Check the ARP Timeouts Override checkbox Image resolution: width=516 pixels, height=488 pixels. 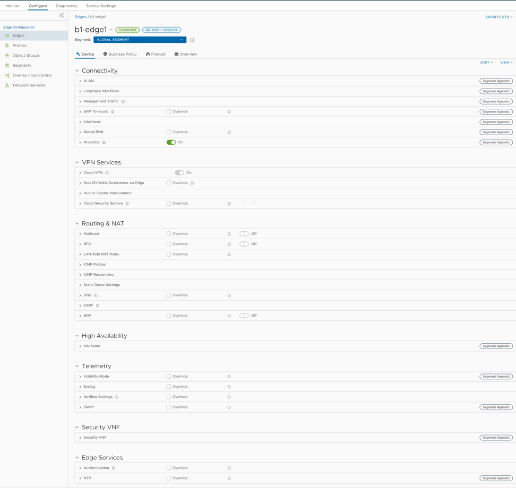point(169,112)
